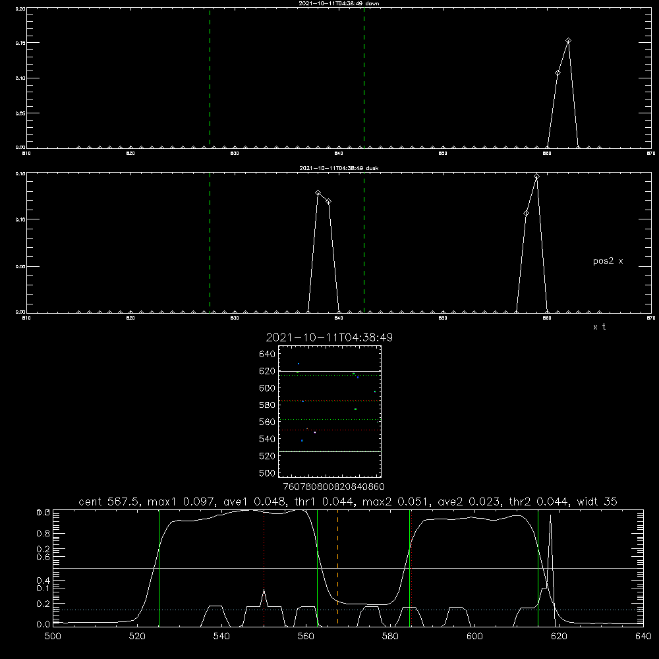Click the 'pos2 x' annotation text
The image size is (659, 659).
pos(608,261)
